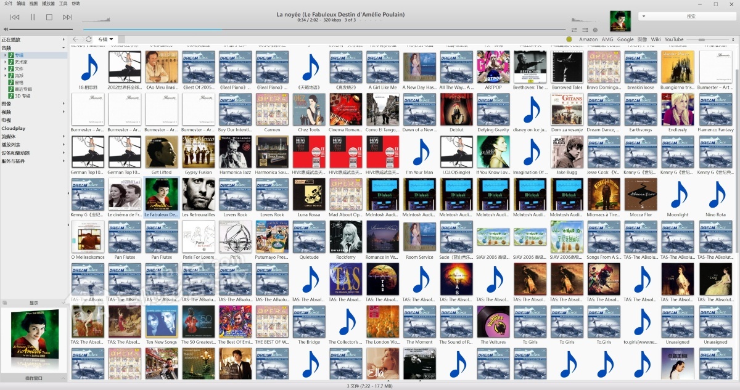Open the 工具 menu
The image size is (740, 390).
click(63, 3)
